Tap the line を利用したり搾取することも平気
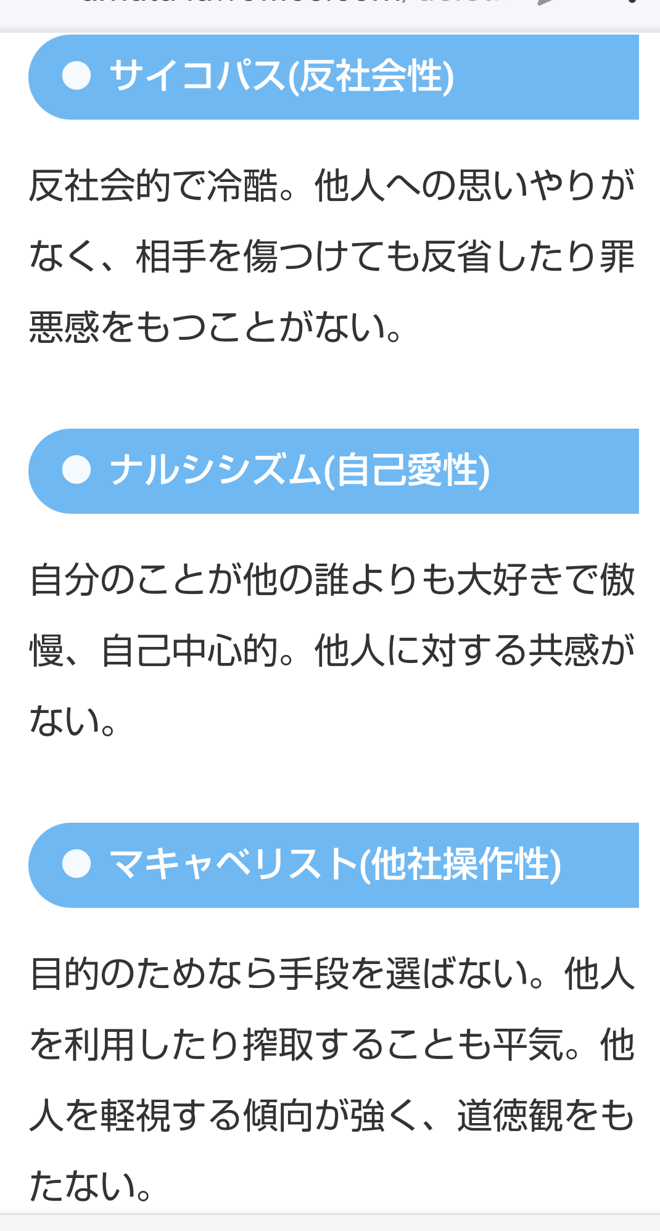 (x=332, y=1044)
